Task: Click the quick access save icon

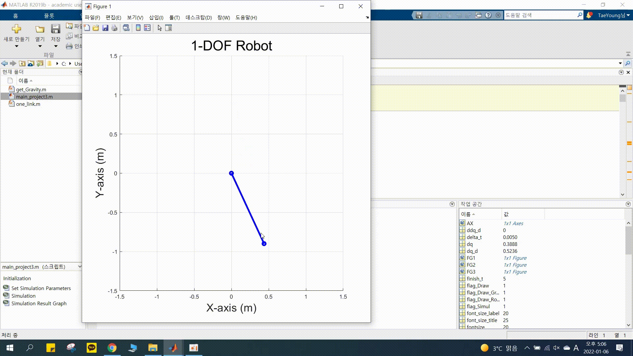Action: [x=419, y=15]
